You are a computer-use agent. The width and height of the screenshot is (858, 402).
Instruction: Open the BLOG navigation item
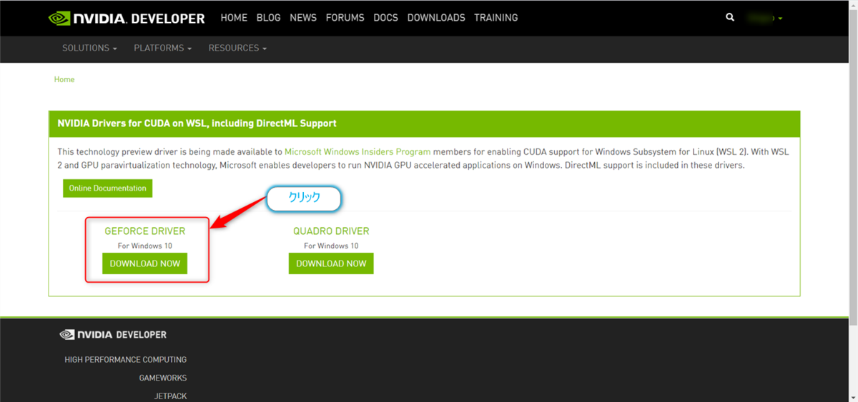point(268,18)
